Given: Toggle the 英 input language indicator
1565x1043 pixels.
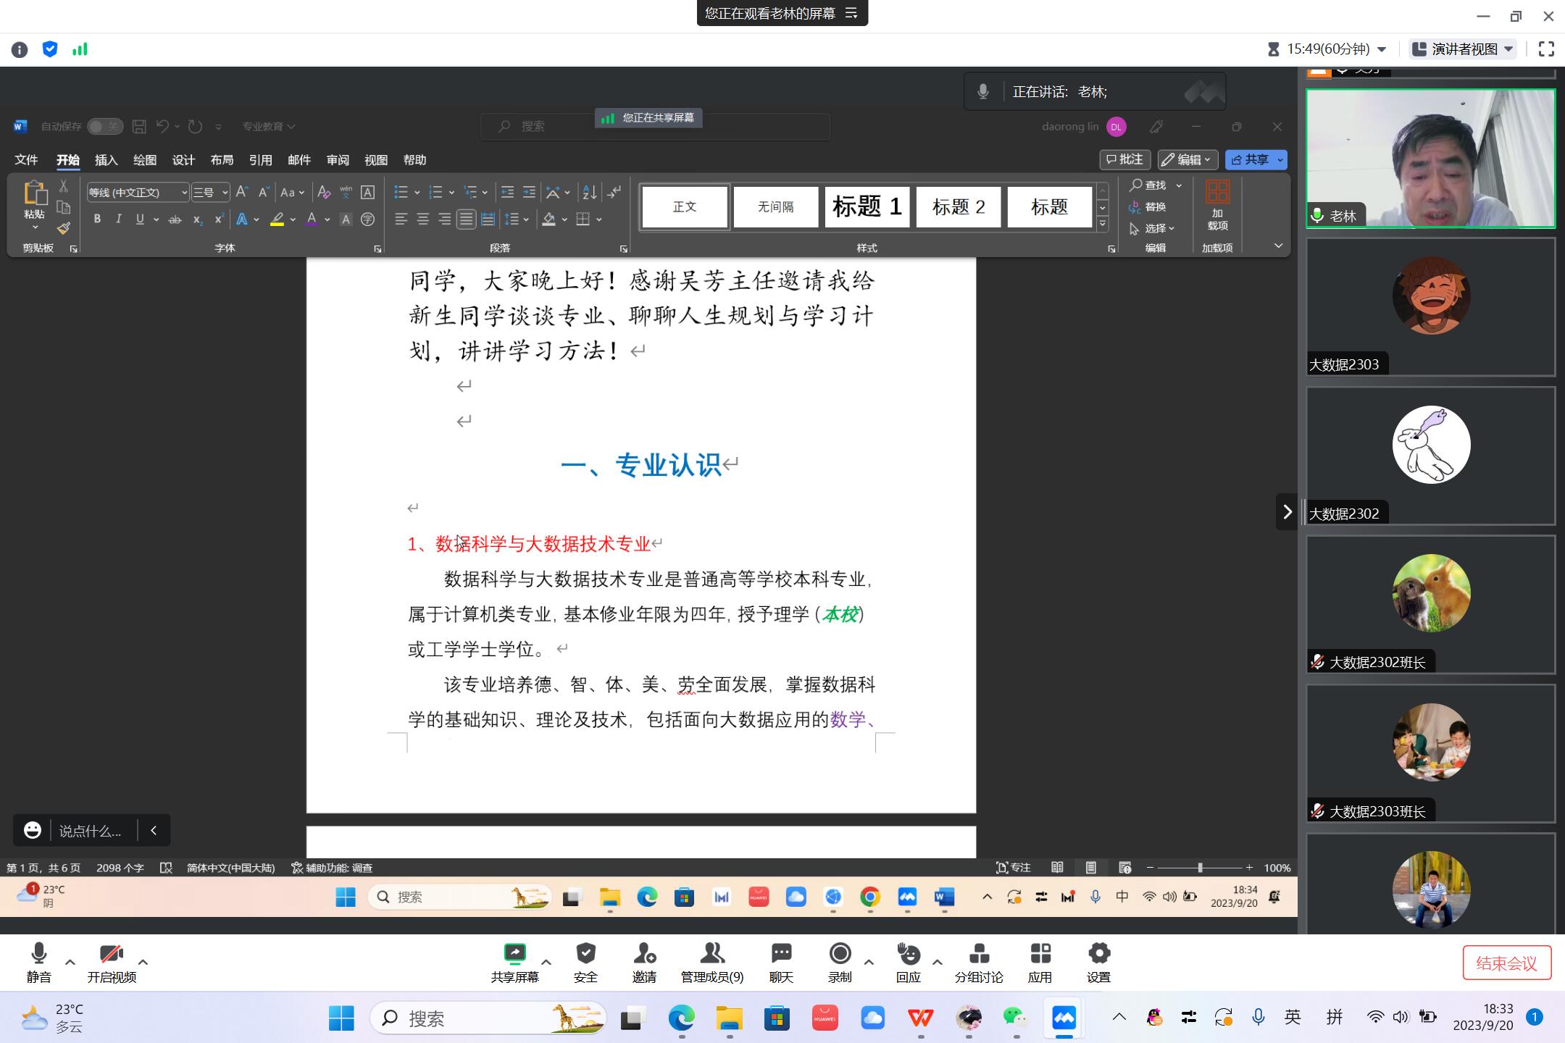Looking at the screenshot, I should (x=1293, y=1017).
